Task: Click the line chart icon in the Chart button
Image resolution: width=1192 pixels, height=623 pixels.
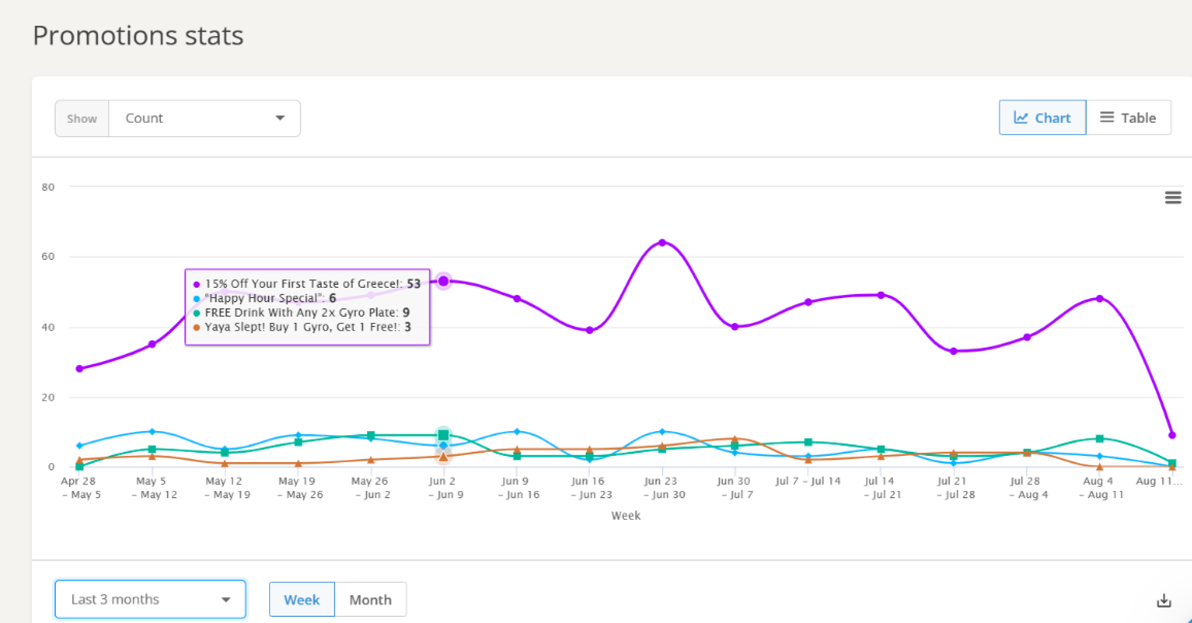Action: tap(1022, 118)
